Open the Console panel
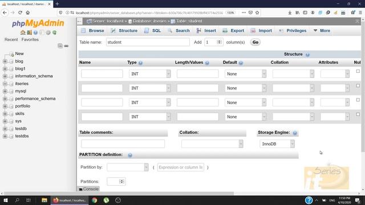365x205 pixels. click(x=88, y=189)
